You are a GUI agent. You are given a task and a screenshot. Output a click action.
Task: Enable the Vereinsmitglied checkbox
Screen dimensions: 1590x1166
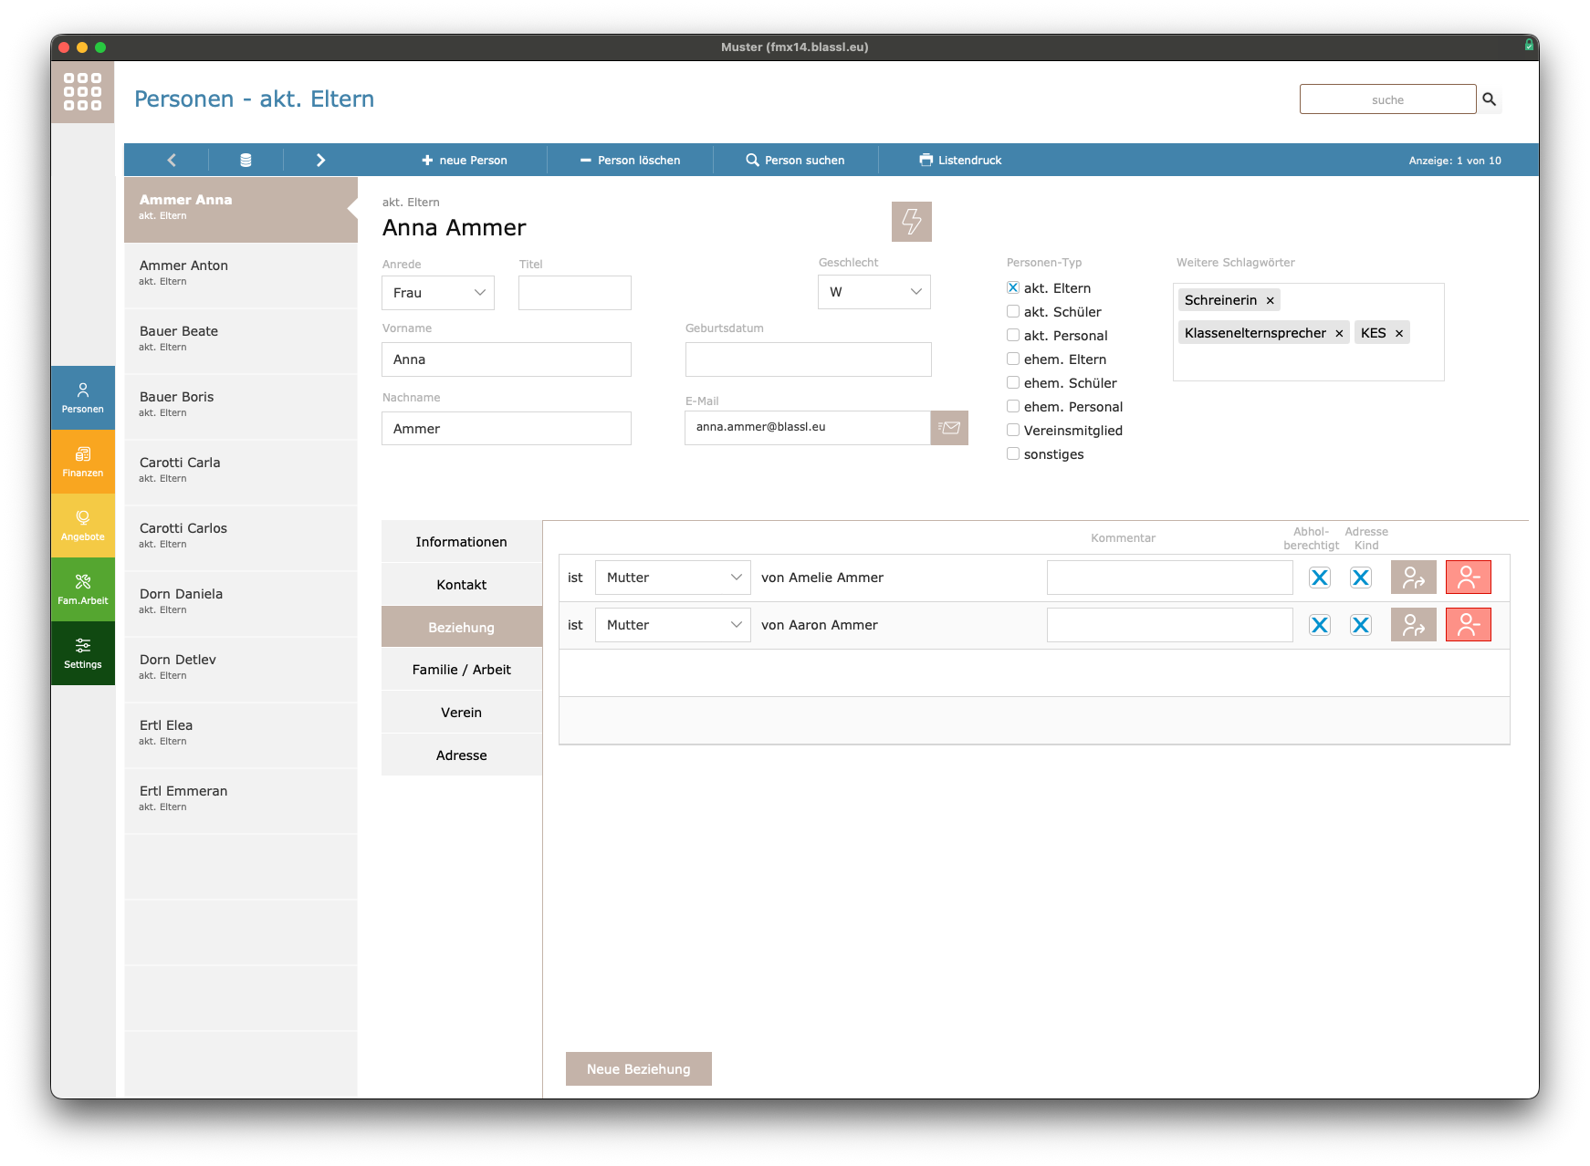coord(1013,430)
